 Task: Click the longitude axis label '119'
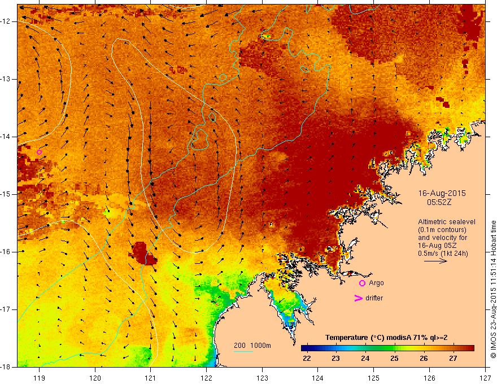(40, 378)
